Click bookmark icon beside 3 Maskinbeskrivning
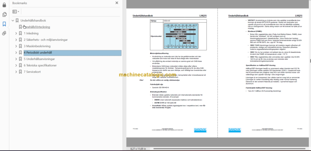The height and width of the screenshot is (151, 311). [x=20, y=46]
